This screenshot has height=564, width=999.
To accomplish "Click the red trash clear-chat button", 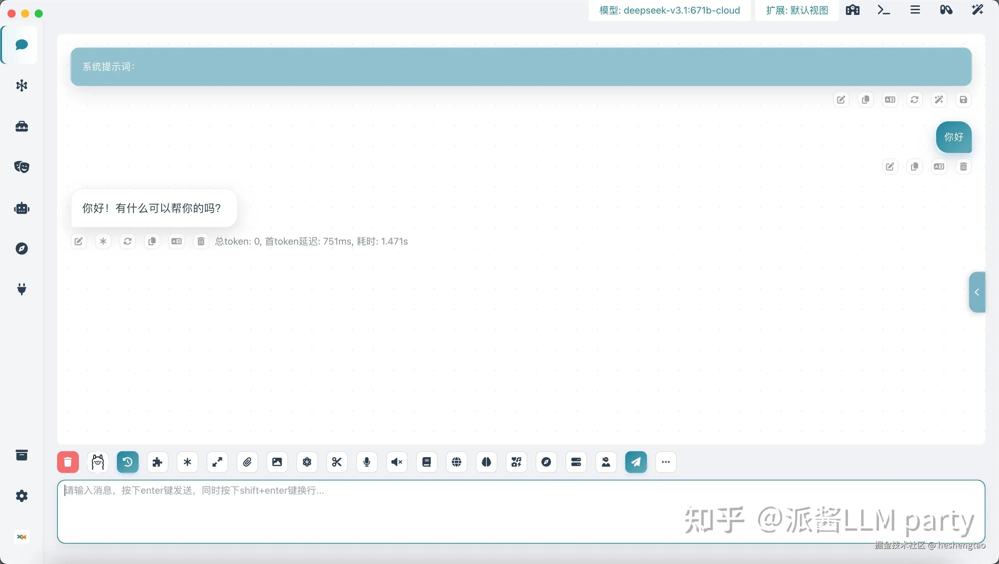I will 68,462.
